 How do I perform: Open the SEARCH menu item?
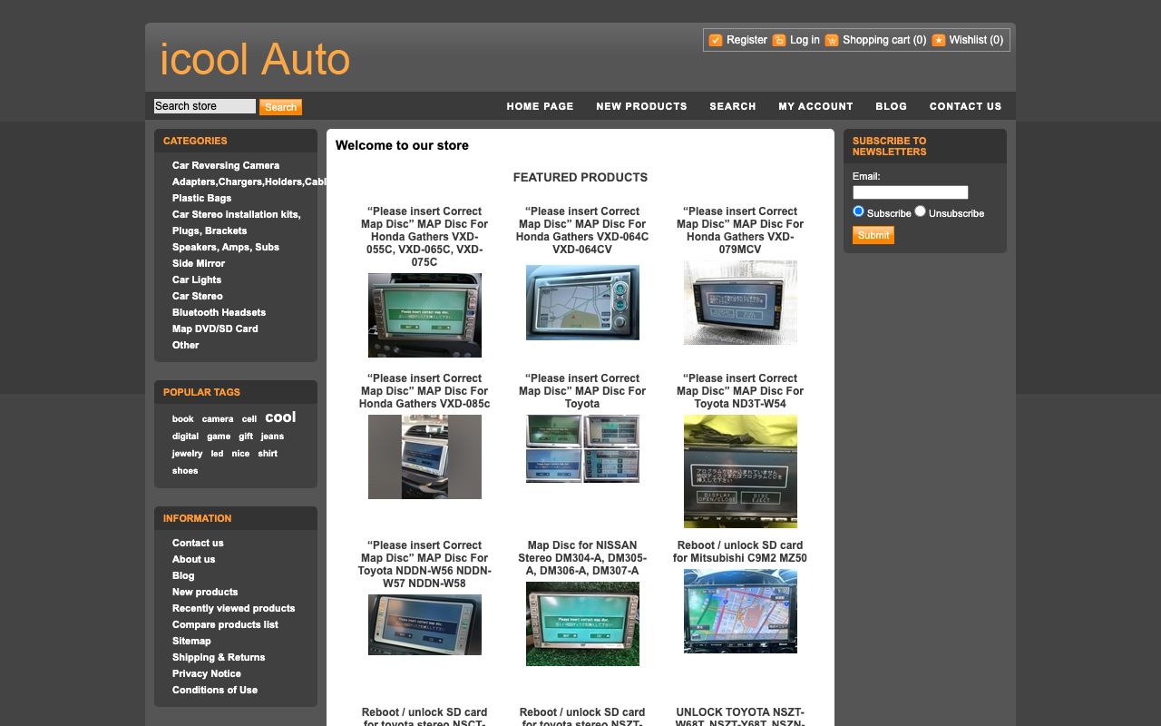(733, 106)
